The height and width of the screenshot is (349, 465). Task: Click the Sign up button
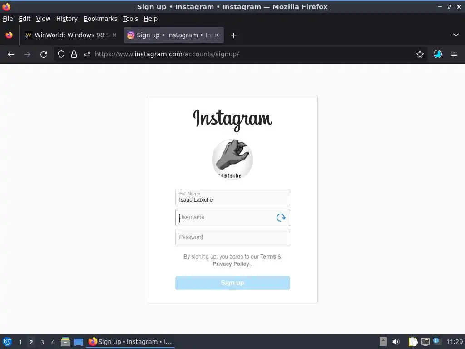point(232,283)
